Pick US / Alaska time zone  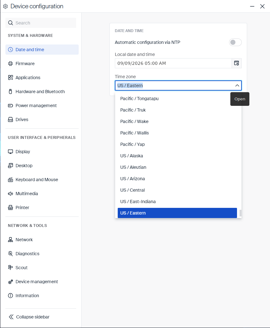[x=177, y=156]
